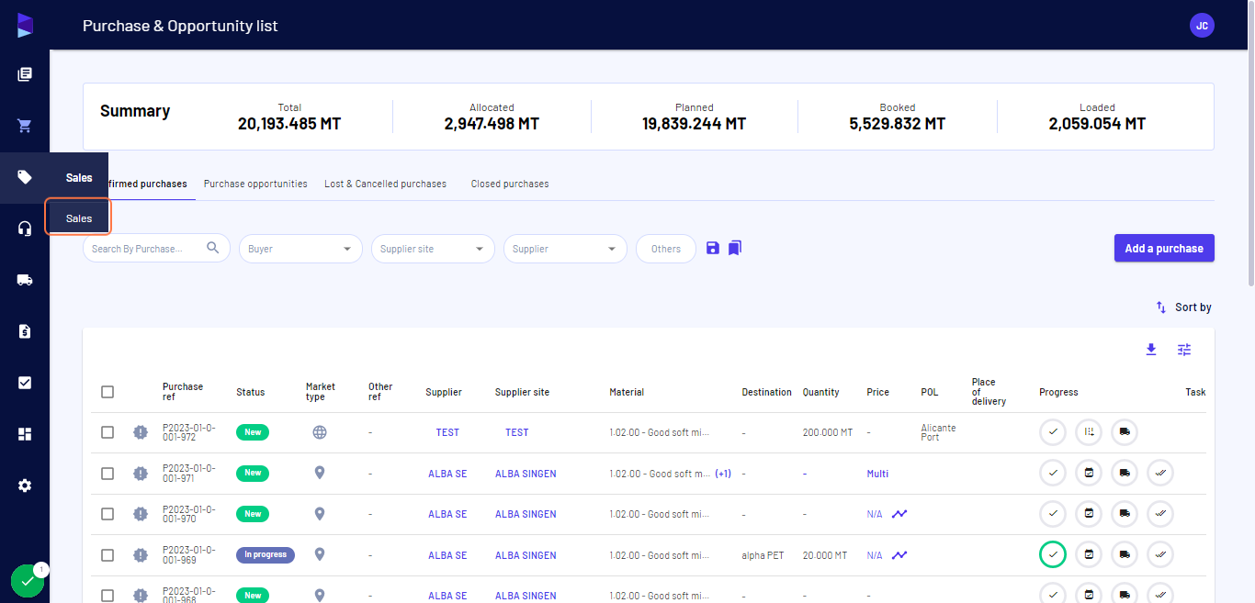The height and width of the screenshot is (603, 1255).
Task: Open the Buyer filter dropdown
Action: [300, 249]
